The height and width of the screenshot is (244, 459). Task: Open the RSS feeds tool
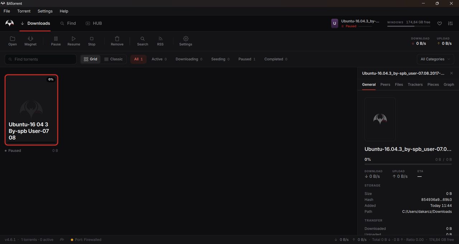tap(160, 41)
